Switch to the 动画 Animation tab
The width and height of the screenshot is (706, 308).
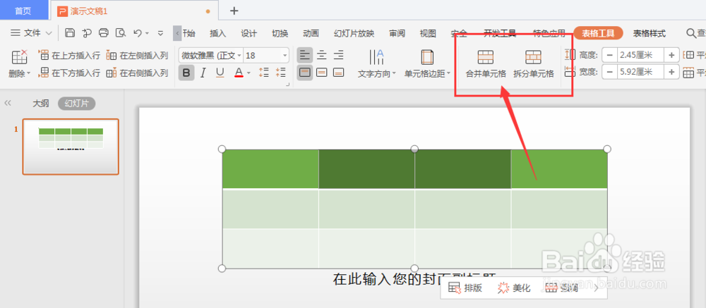click(311, 33)
